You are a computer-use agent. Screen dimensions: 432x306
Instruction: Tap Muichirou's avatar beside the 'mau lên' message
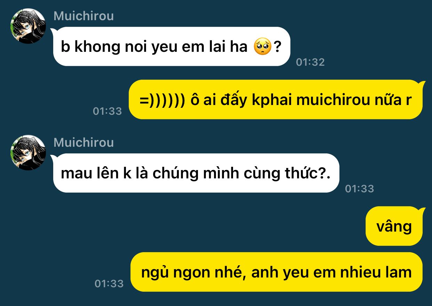[x=28, y=153]
